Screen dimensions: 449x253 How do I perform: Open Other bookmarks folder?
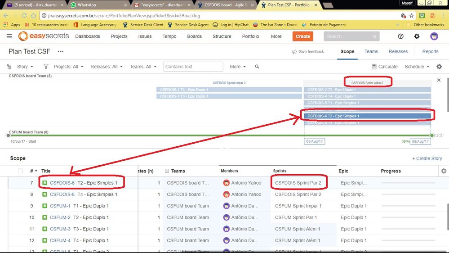pos(425,25)
